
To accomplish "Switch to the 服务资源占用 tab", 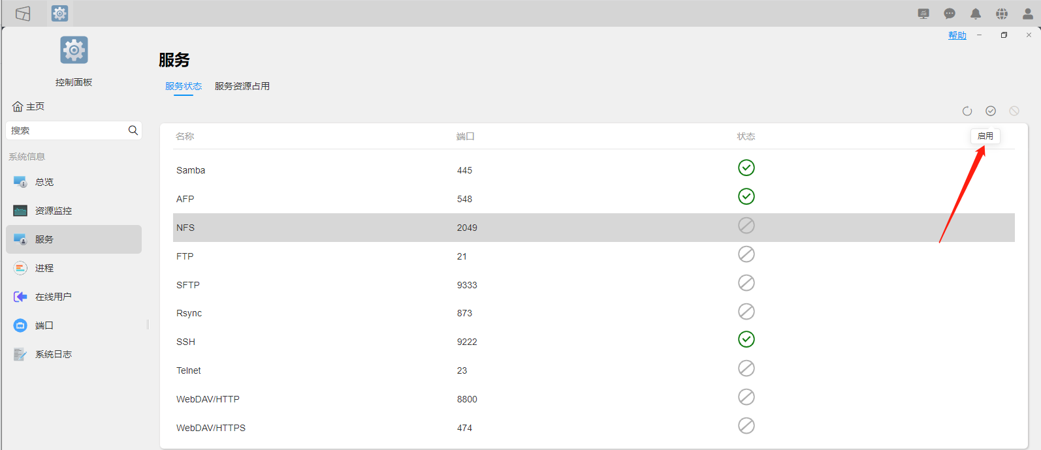I will coord(242,86).
